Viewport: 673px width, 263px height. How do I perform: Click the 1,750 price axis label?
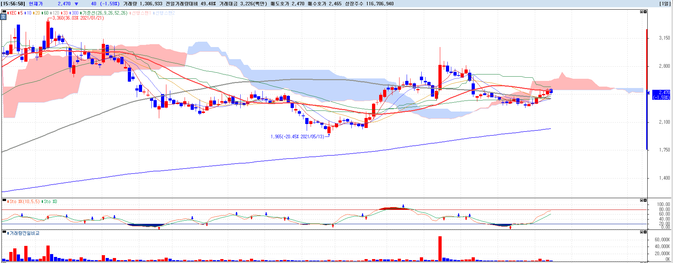(x=664, y=150)
